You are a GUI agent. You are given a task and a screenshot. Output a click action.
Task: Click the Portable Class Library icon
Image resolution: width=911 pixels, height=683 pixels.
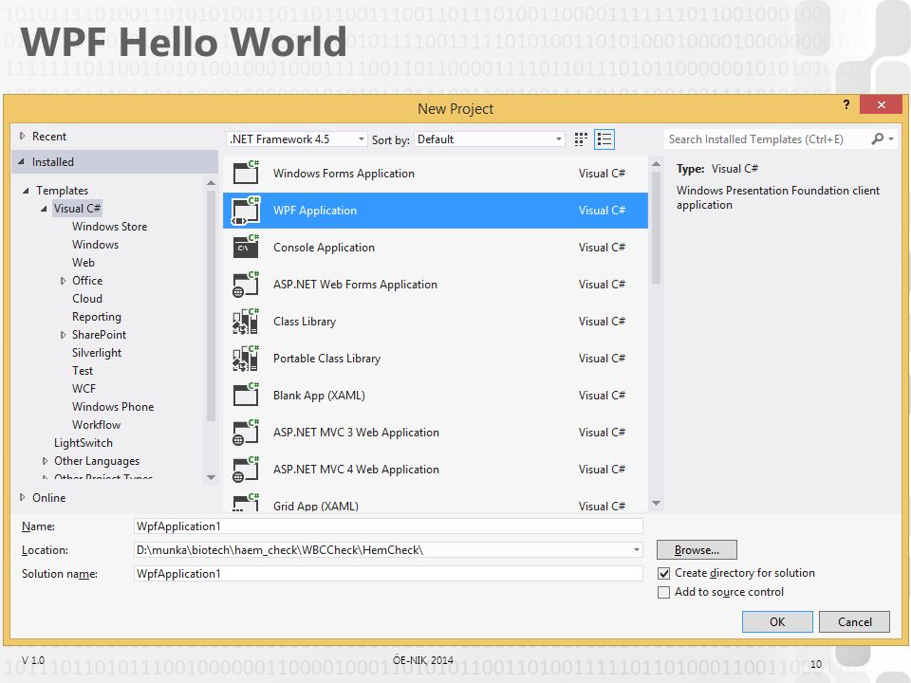click(x=246, y=359)
